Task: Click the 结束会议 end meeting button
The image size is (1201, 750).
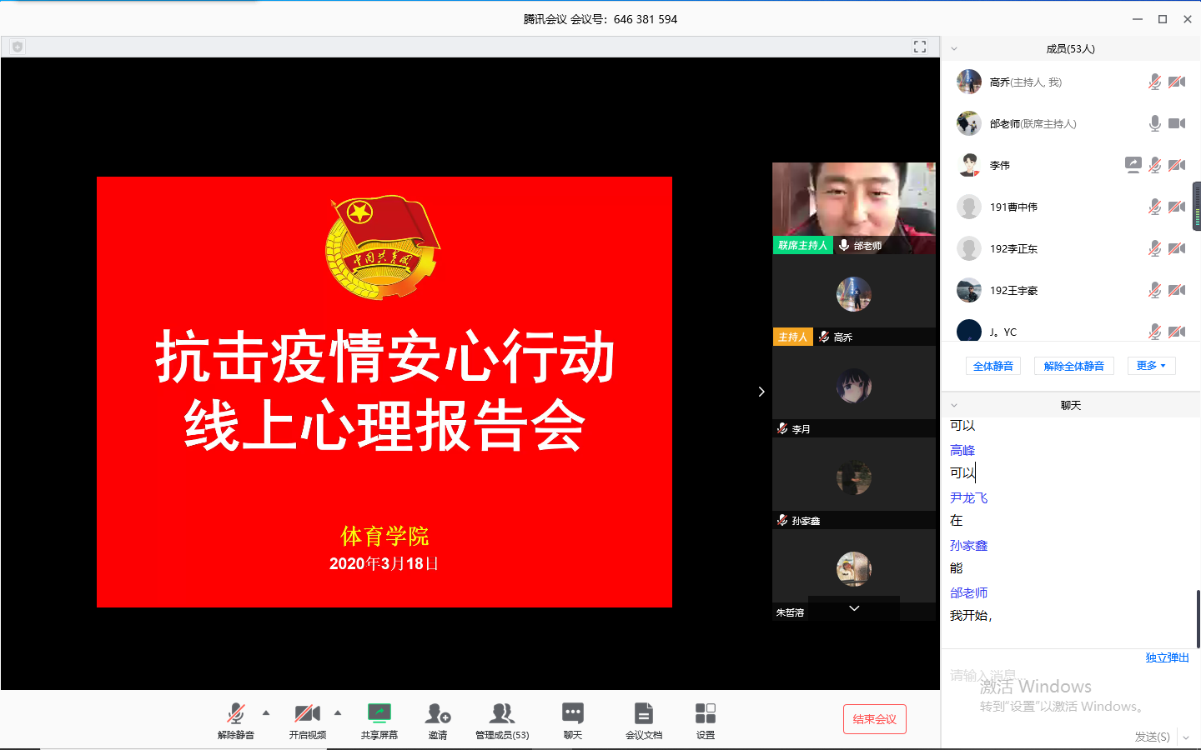Action: 875,719
